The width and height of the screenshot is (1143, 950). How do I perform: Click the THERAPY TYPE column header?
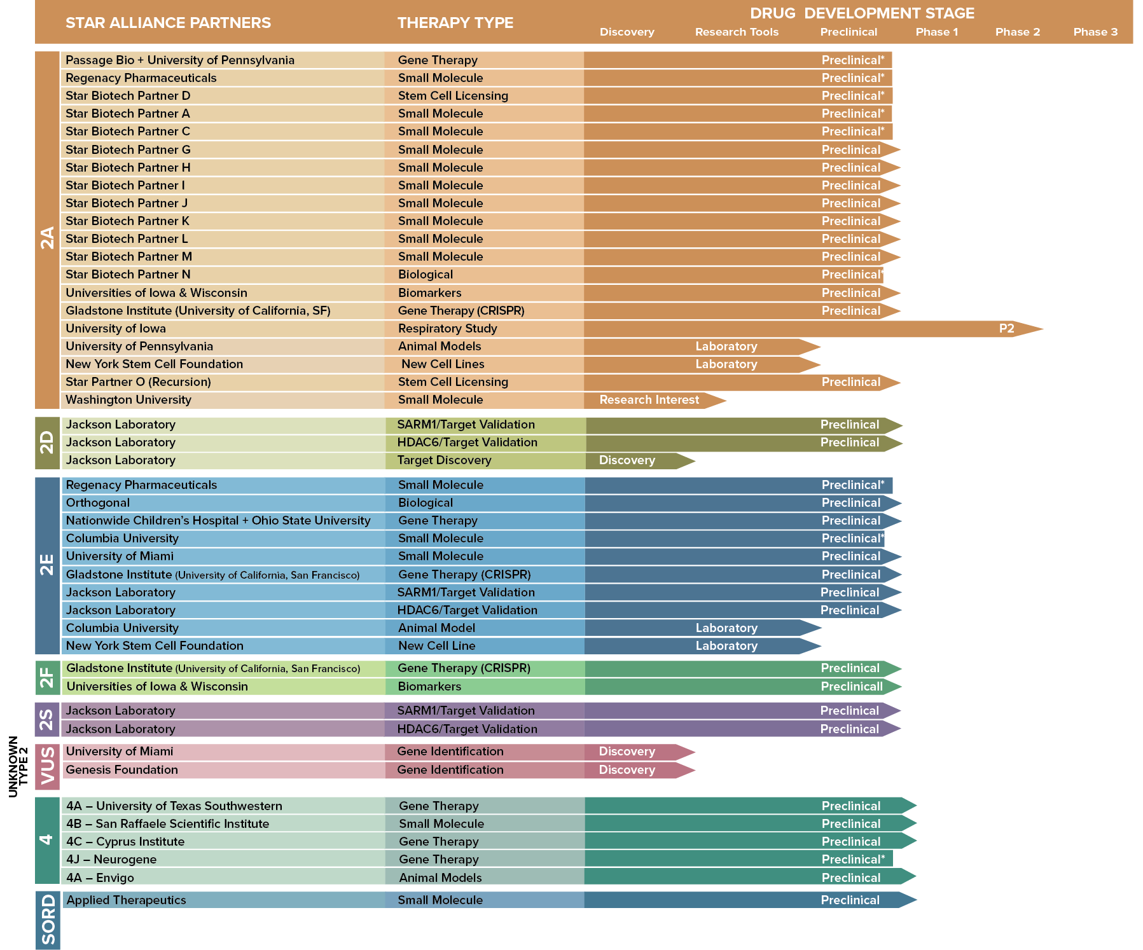coord(455,23)
